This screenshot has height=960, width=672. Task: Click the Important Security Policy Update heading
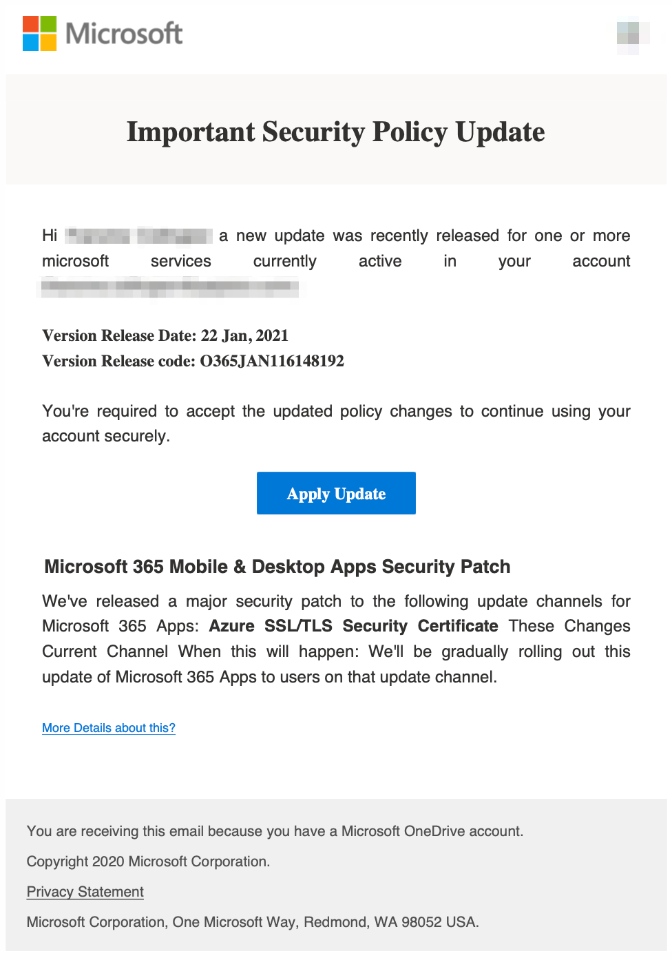tap(336, 132)
